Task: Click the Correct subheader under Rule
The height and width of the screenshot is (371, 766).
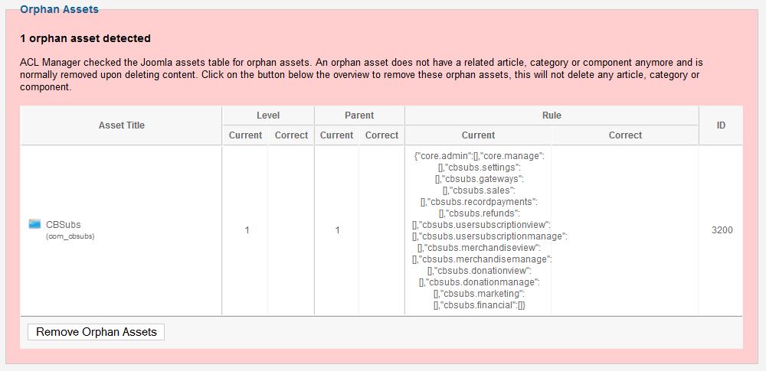Action: [x=625, y=135]
